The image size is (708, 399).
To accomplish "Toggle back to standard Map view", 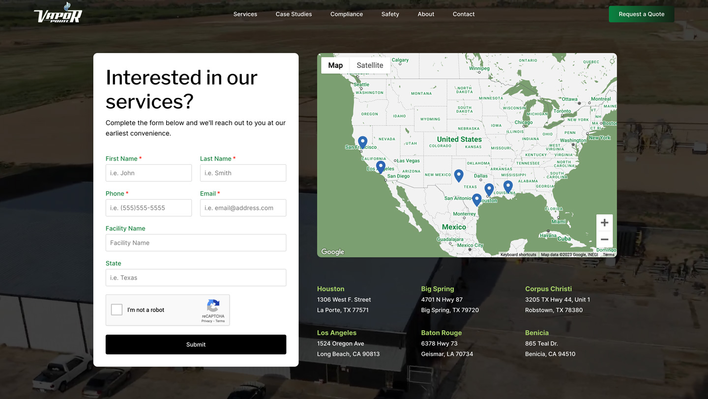I will pos(335,65).
